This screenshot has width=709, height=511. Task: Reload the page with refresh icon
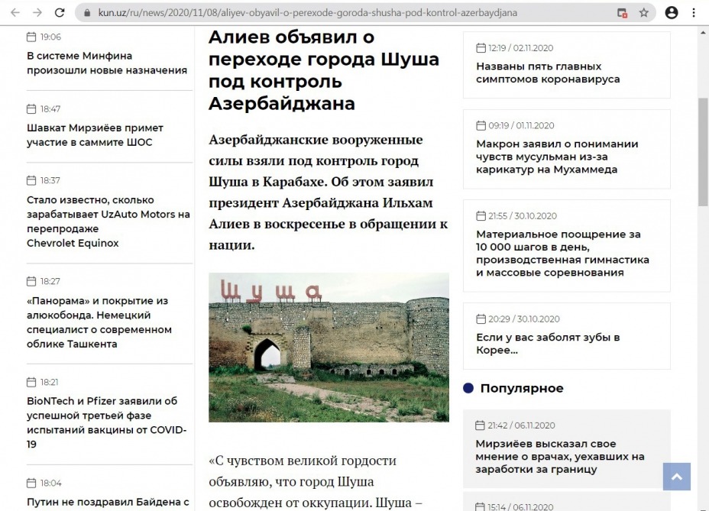tap(60, 13)
